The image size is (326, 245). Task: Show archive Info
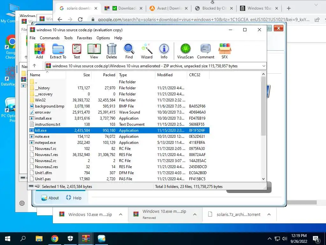tap(164, 51)
